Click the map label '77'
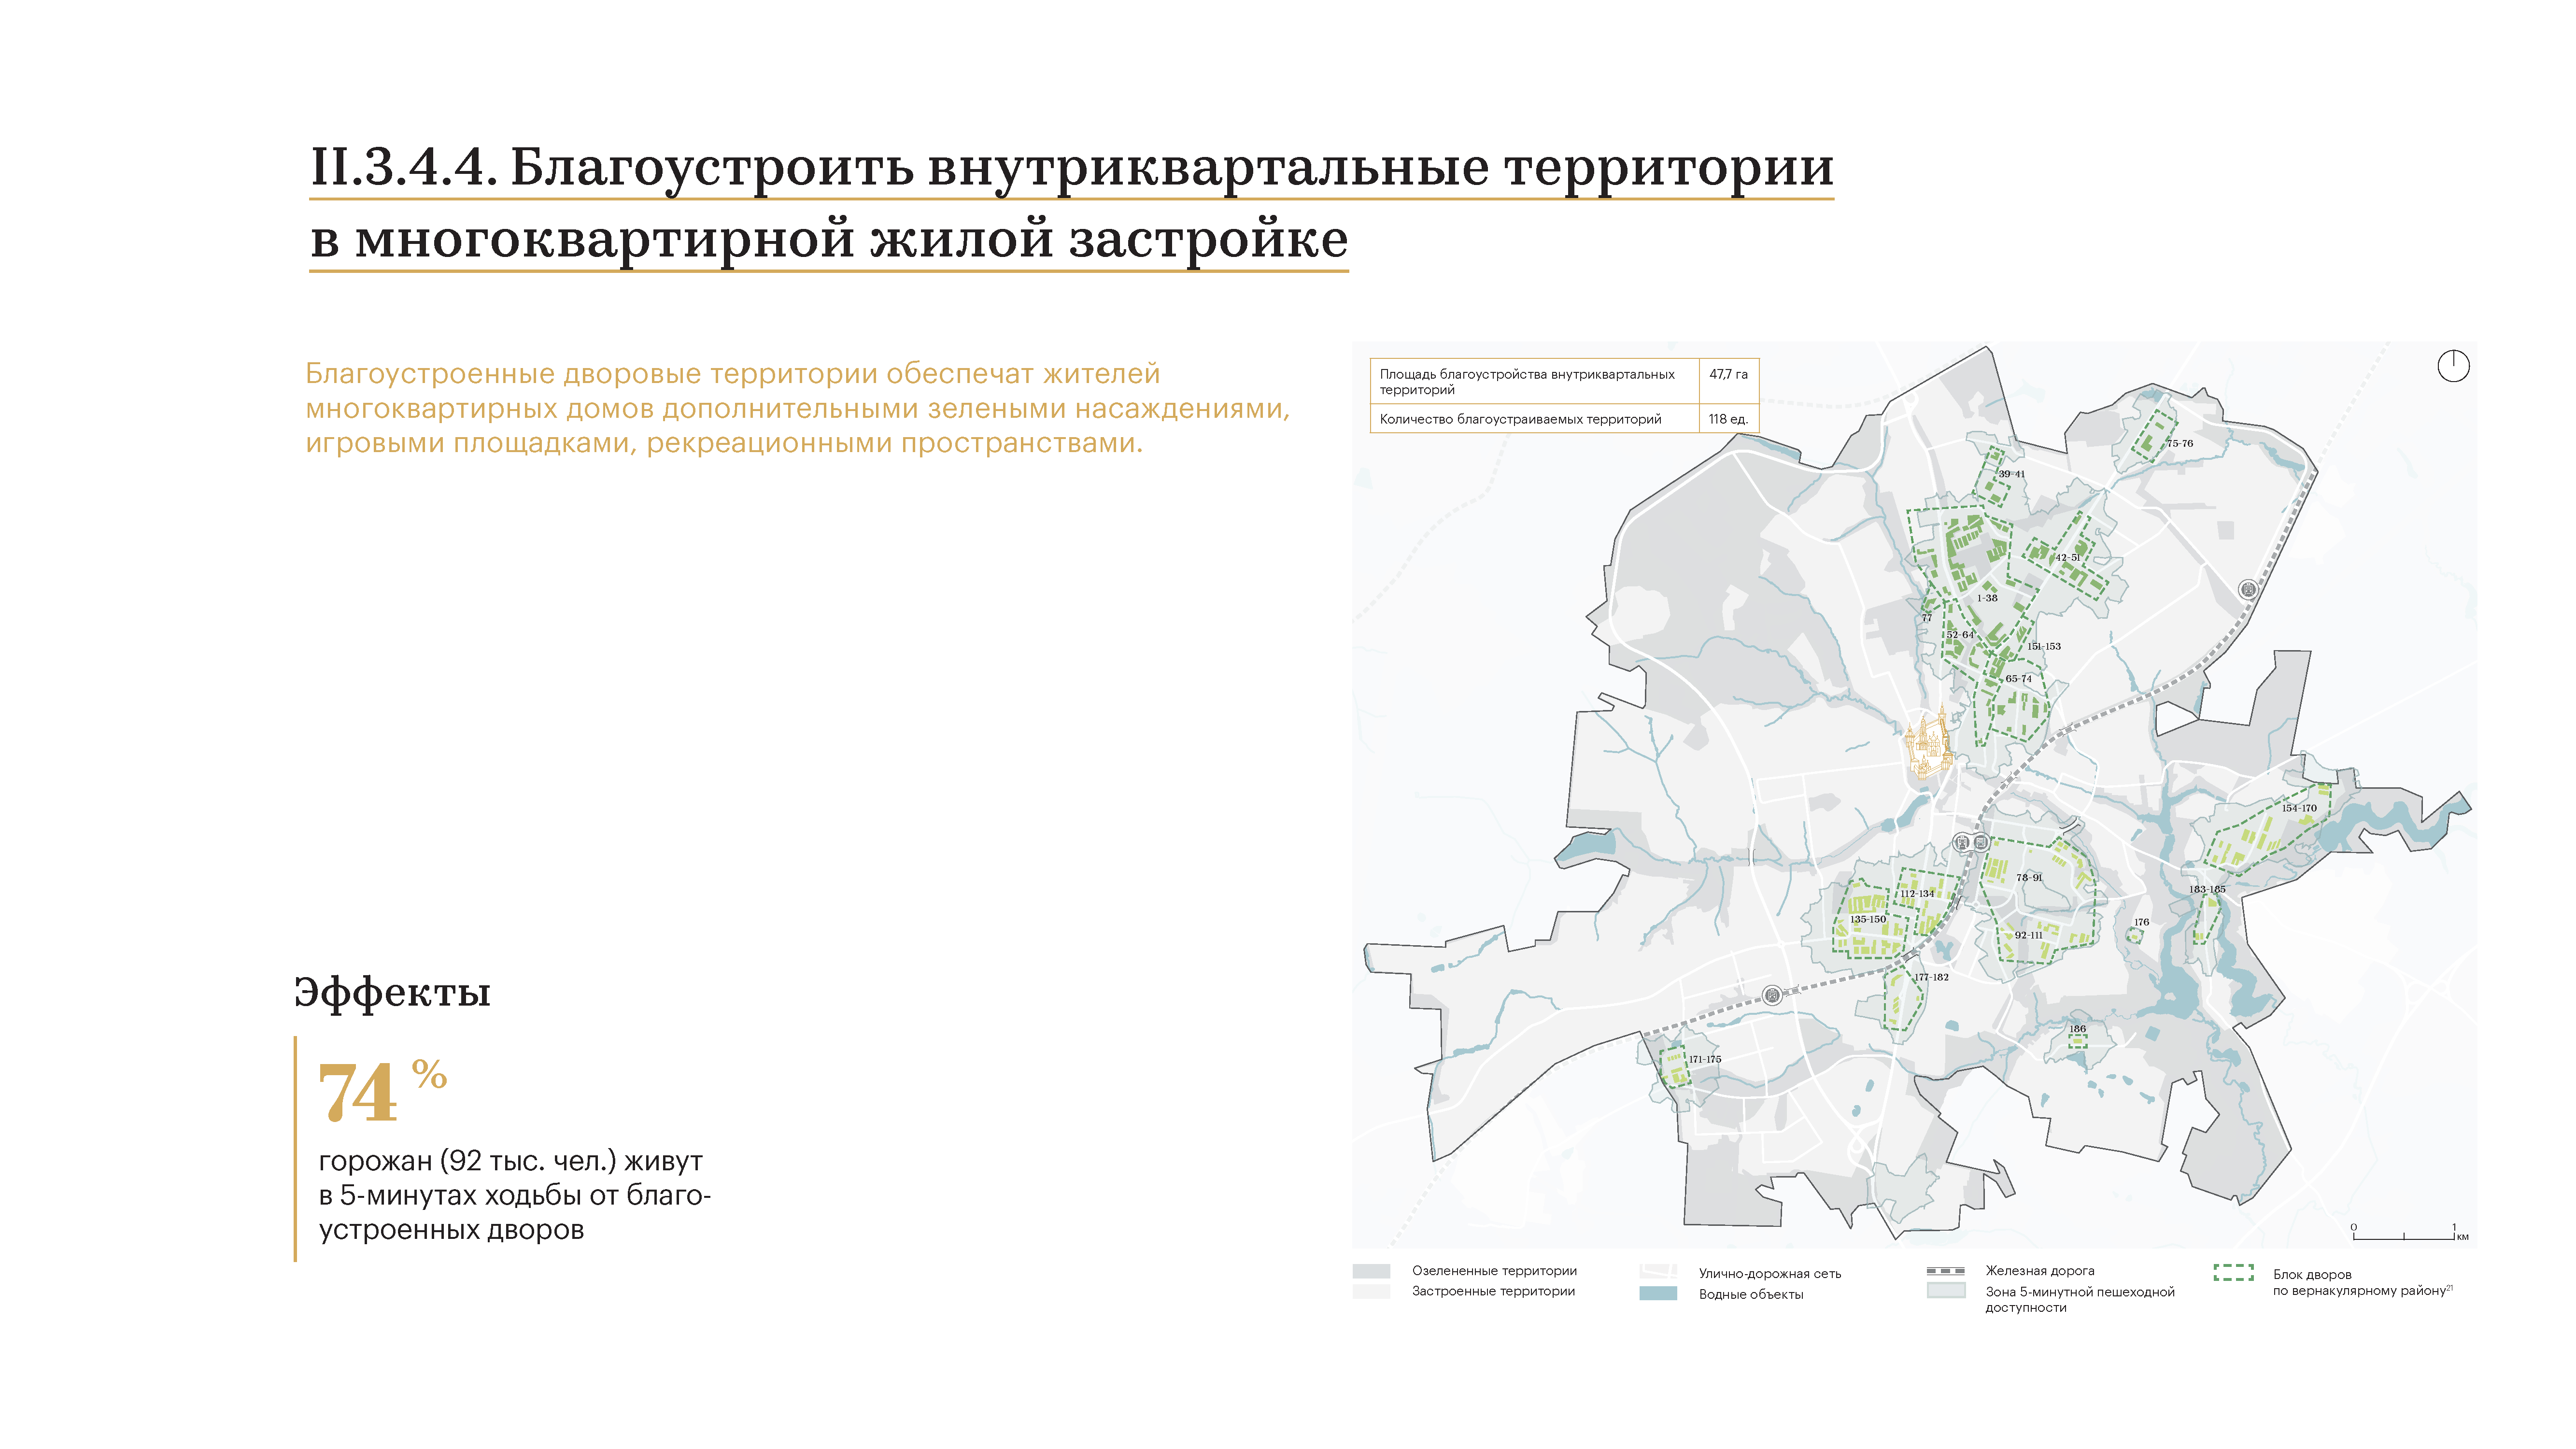The height and width of the screenshot is (1449, 2576). (x=1926, y=618)
